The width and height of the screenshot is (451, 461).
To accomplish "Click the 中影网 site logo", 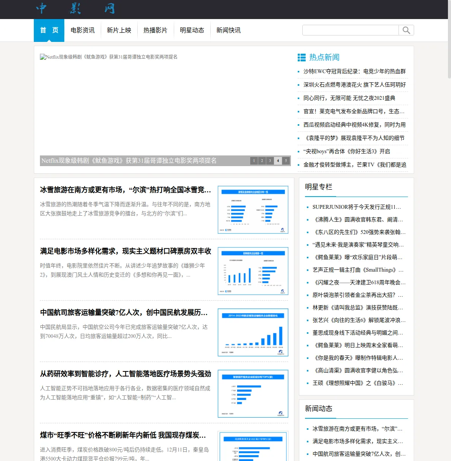I will click(x=75, y=8).
